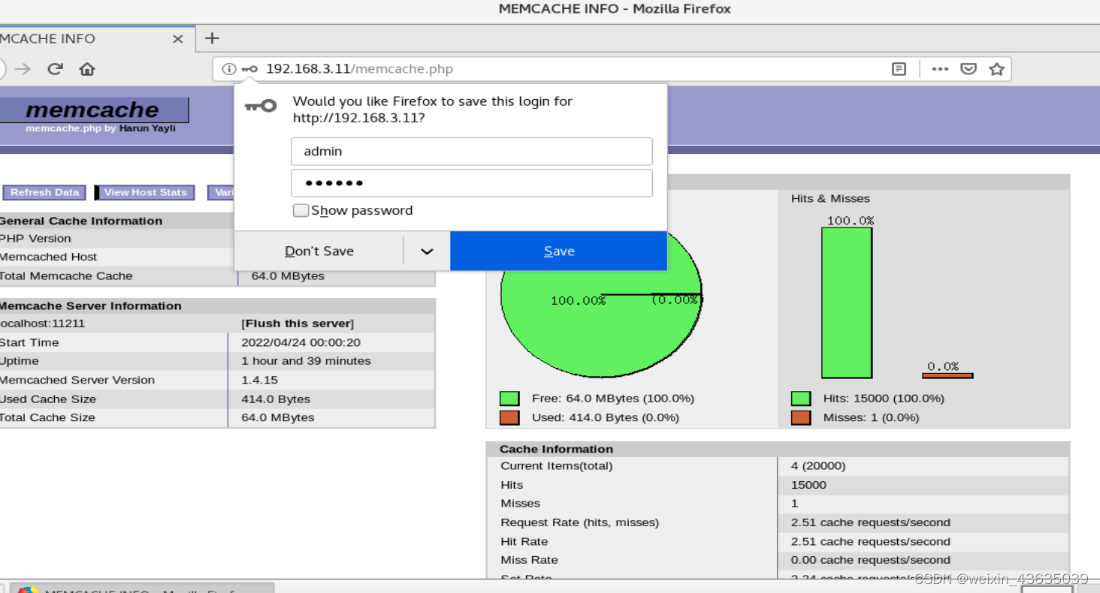This screenshot has height=593, width=1100.
Task: Edit the username field containing admin
Action: pos(471,152)
